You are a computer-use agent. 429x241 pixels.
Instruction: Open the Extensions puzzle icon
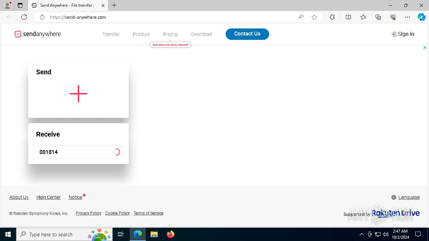click(332, 17)
